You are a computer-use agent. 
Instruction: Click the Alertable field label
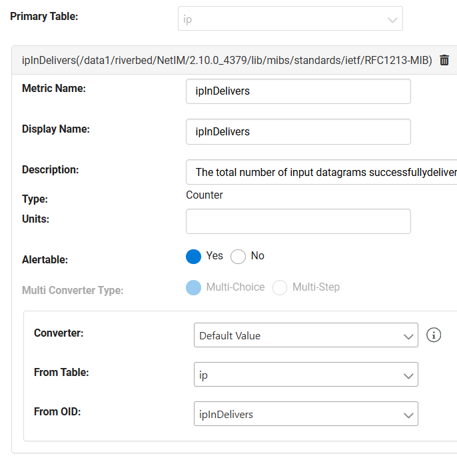45,260
